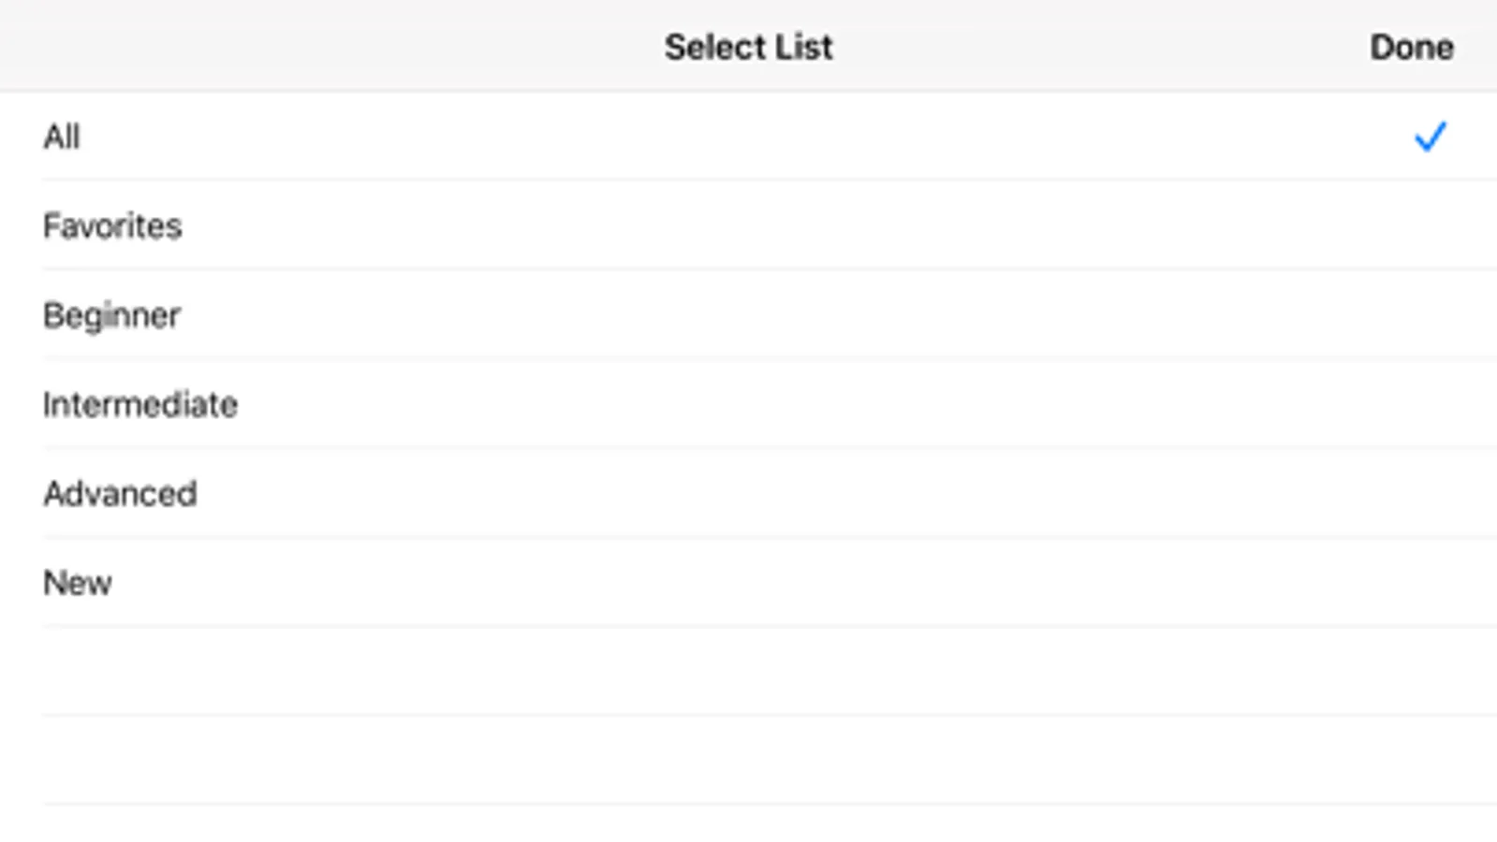Screen dimensions: 1497x842
Task: Click the Select List title
Action: point(748,47)
